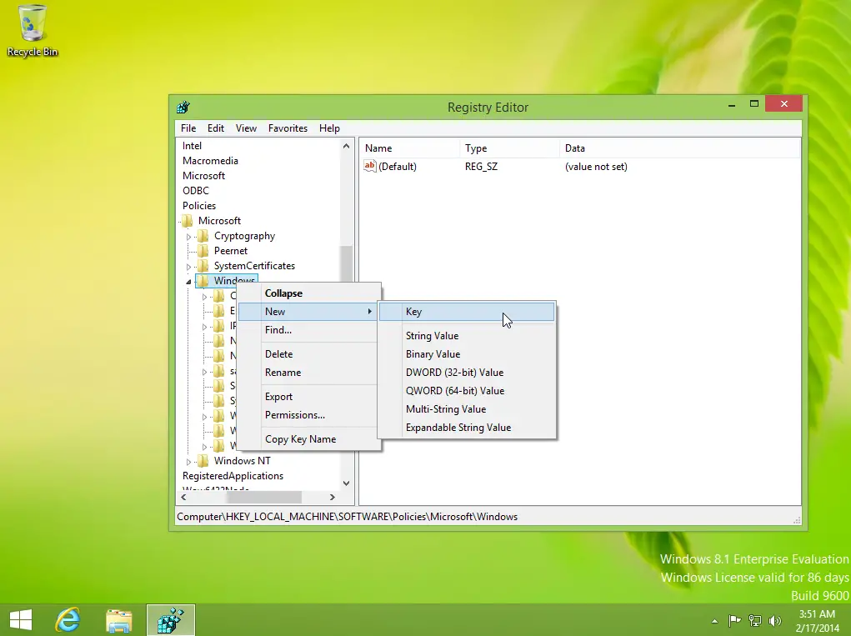Image resolution: width=851 pixels, height=636 pixels.
Task: Click the volume speaker tray icon
Action: [775, 620]
